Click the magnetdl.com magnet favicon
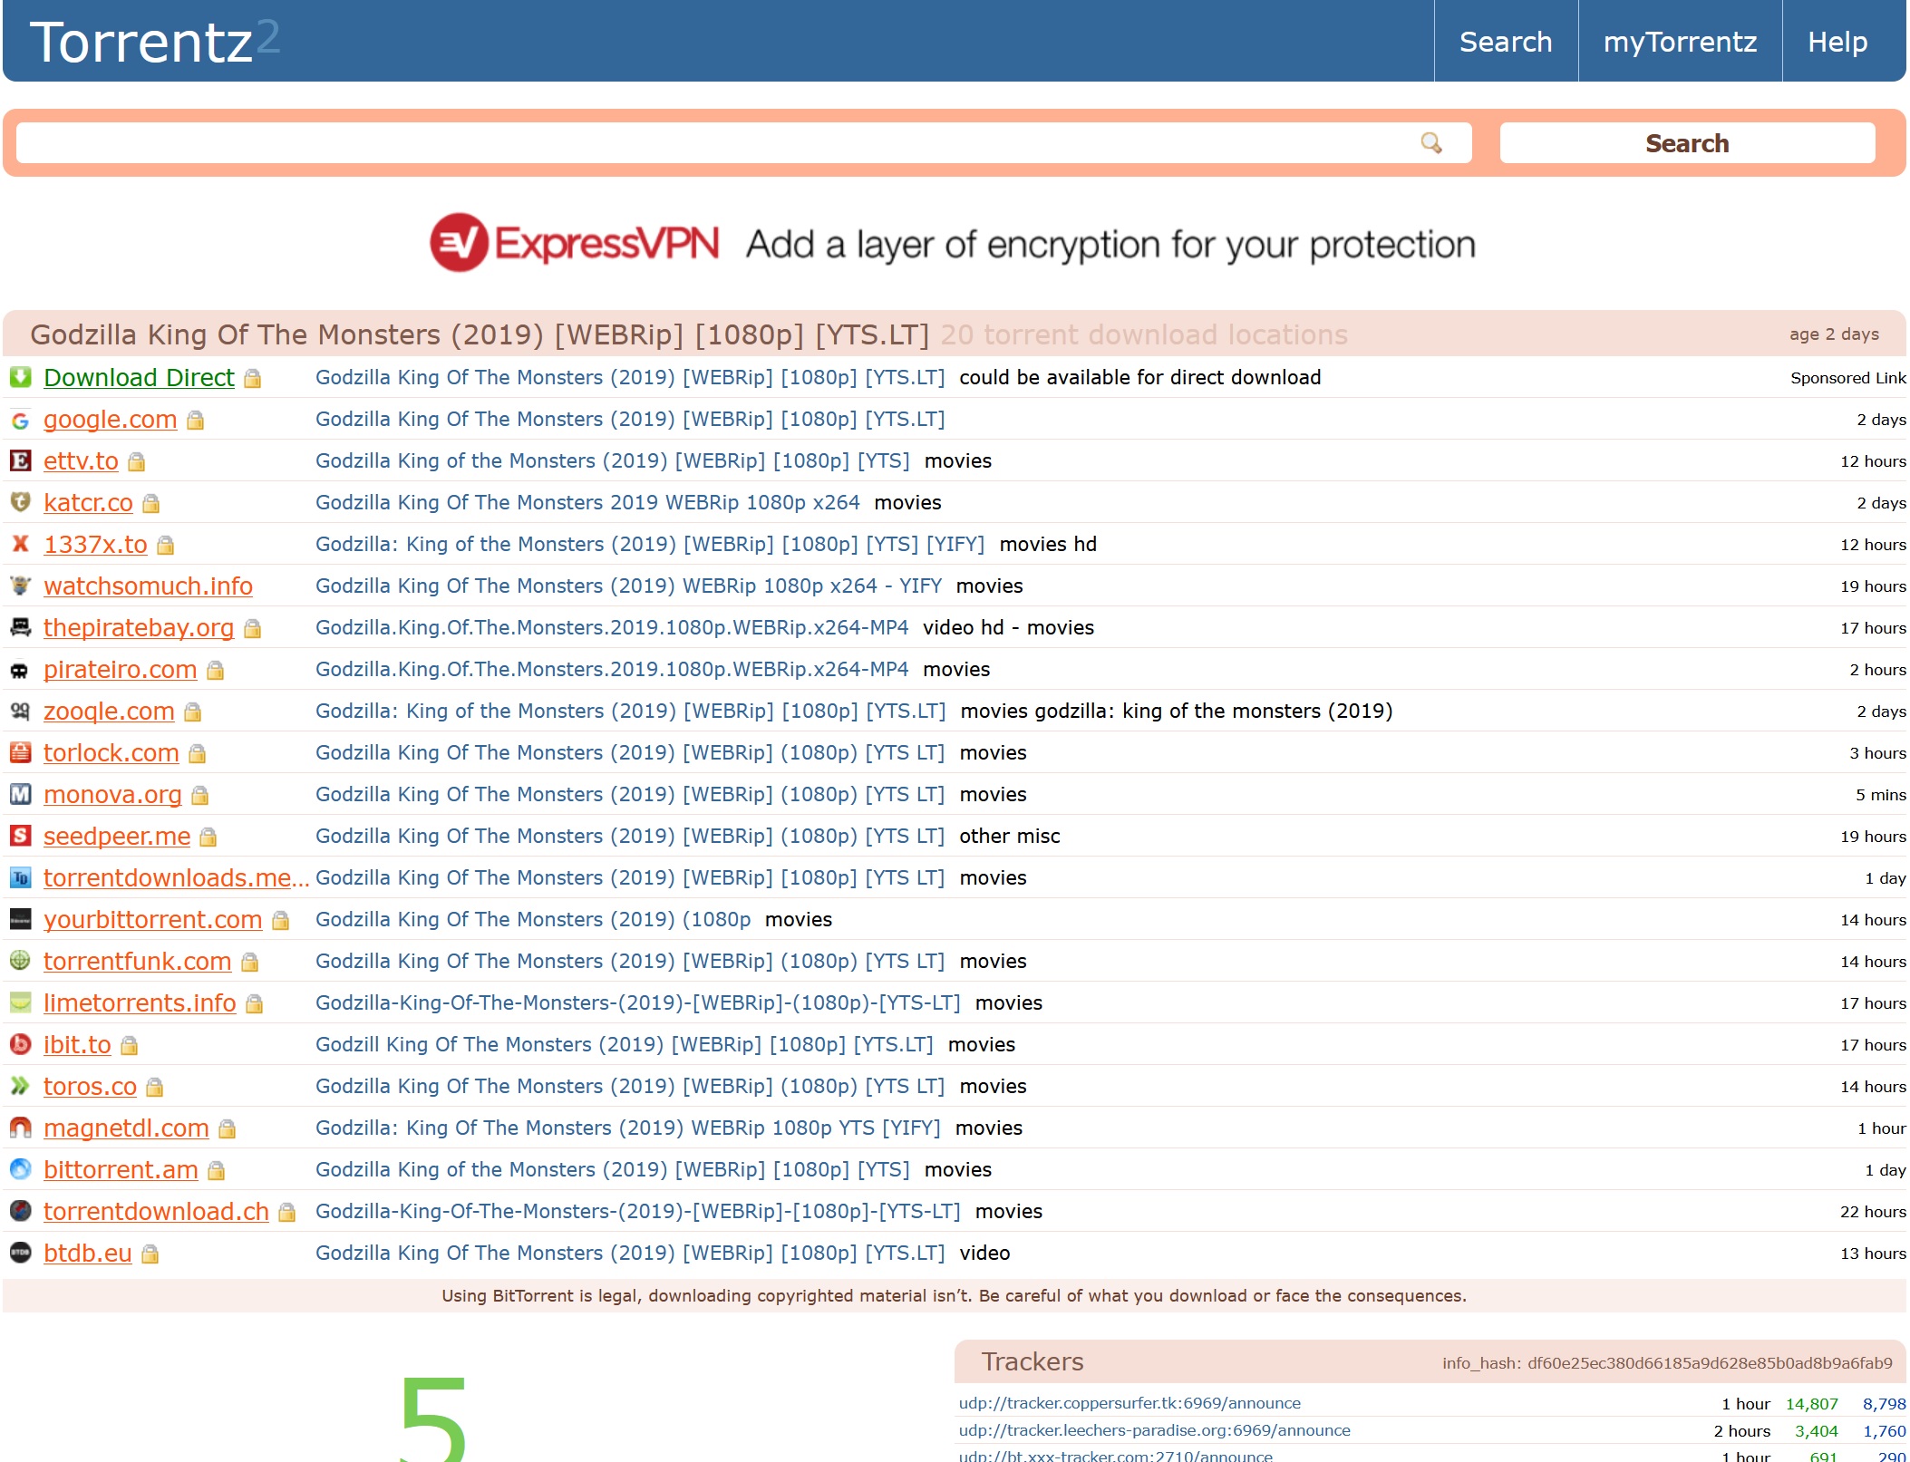Image resolution: width=1910 pixels, height=1462 pixels. pyautogui.click(x=20, y=1128)
